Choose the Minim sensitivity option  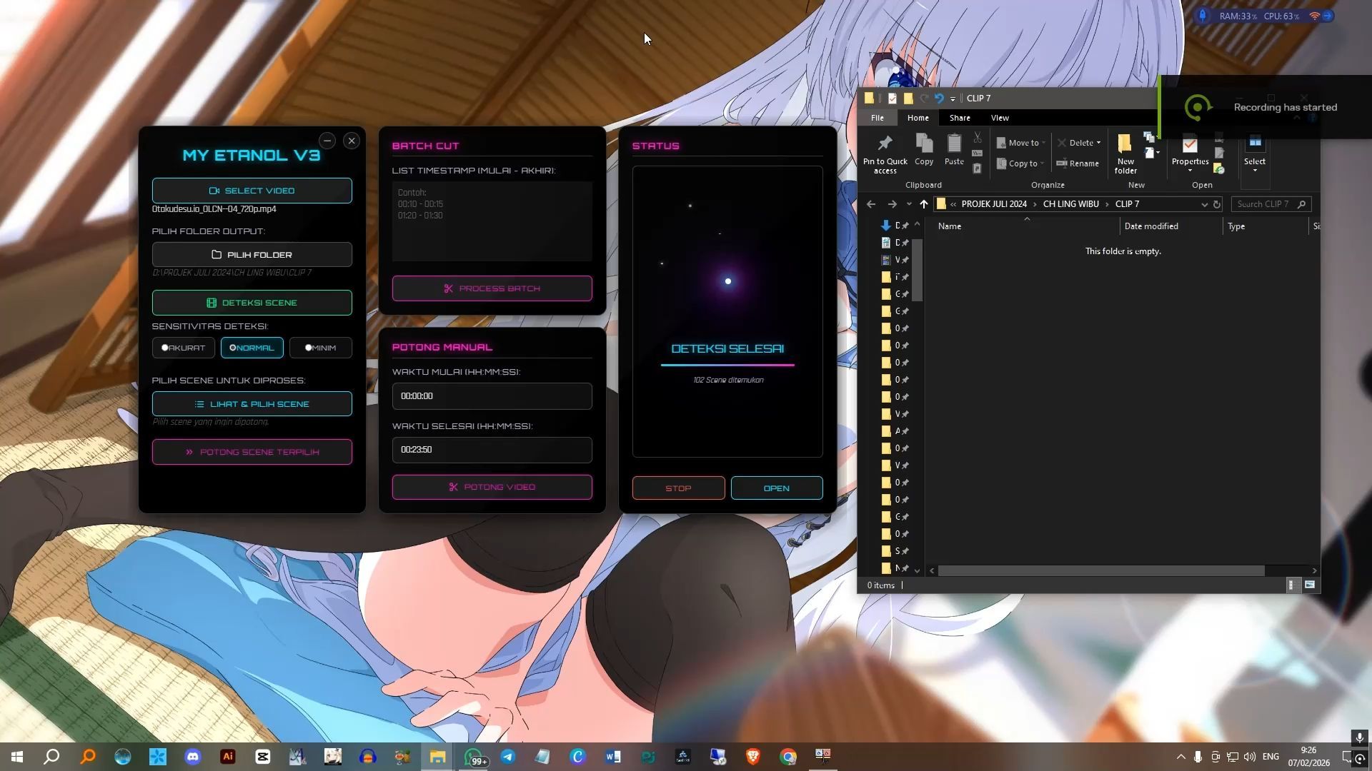click(320, 348)
